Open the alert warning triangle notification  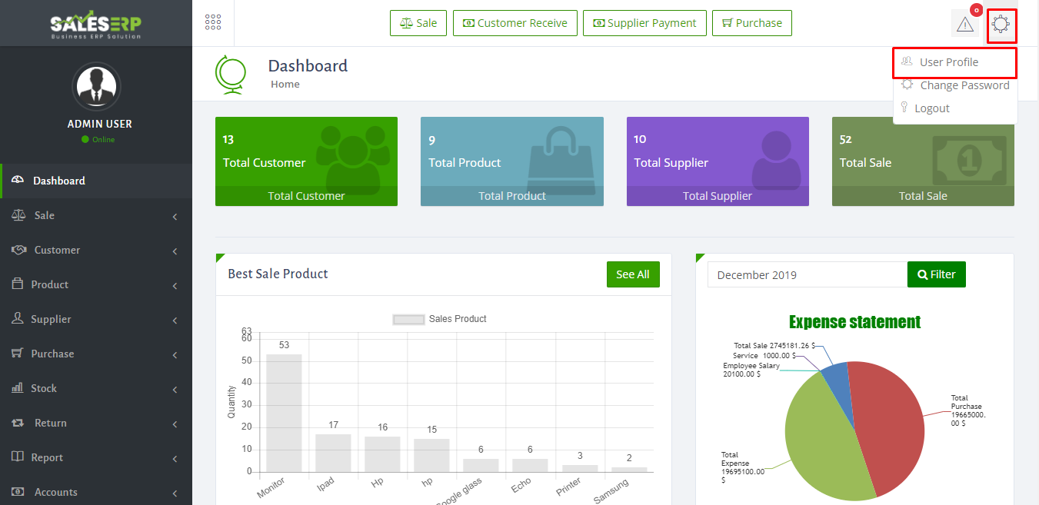964,24
